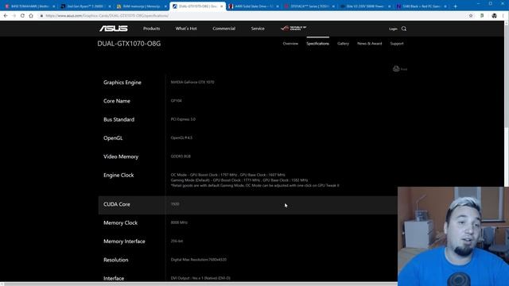509x286 pixels.
Task: Reload the page with refresh icon
Action: pos(22,16)
